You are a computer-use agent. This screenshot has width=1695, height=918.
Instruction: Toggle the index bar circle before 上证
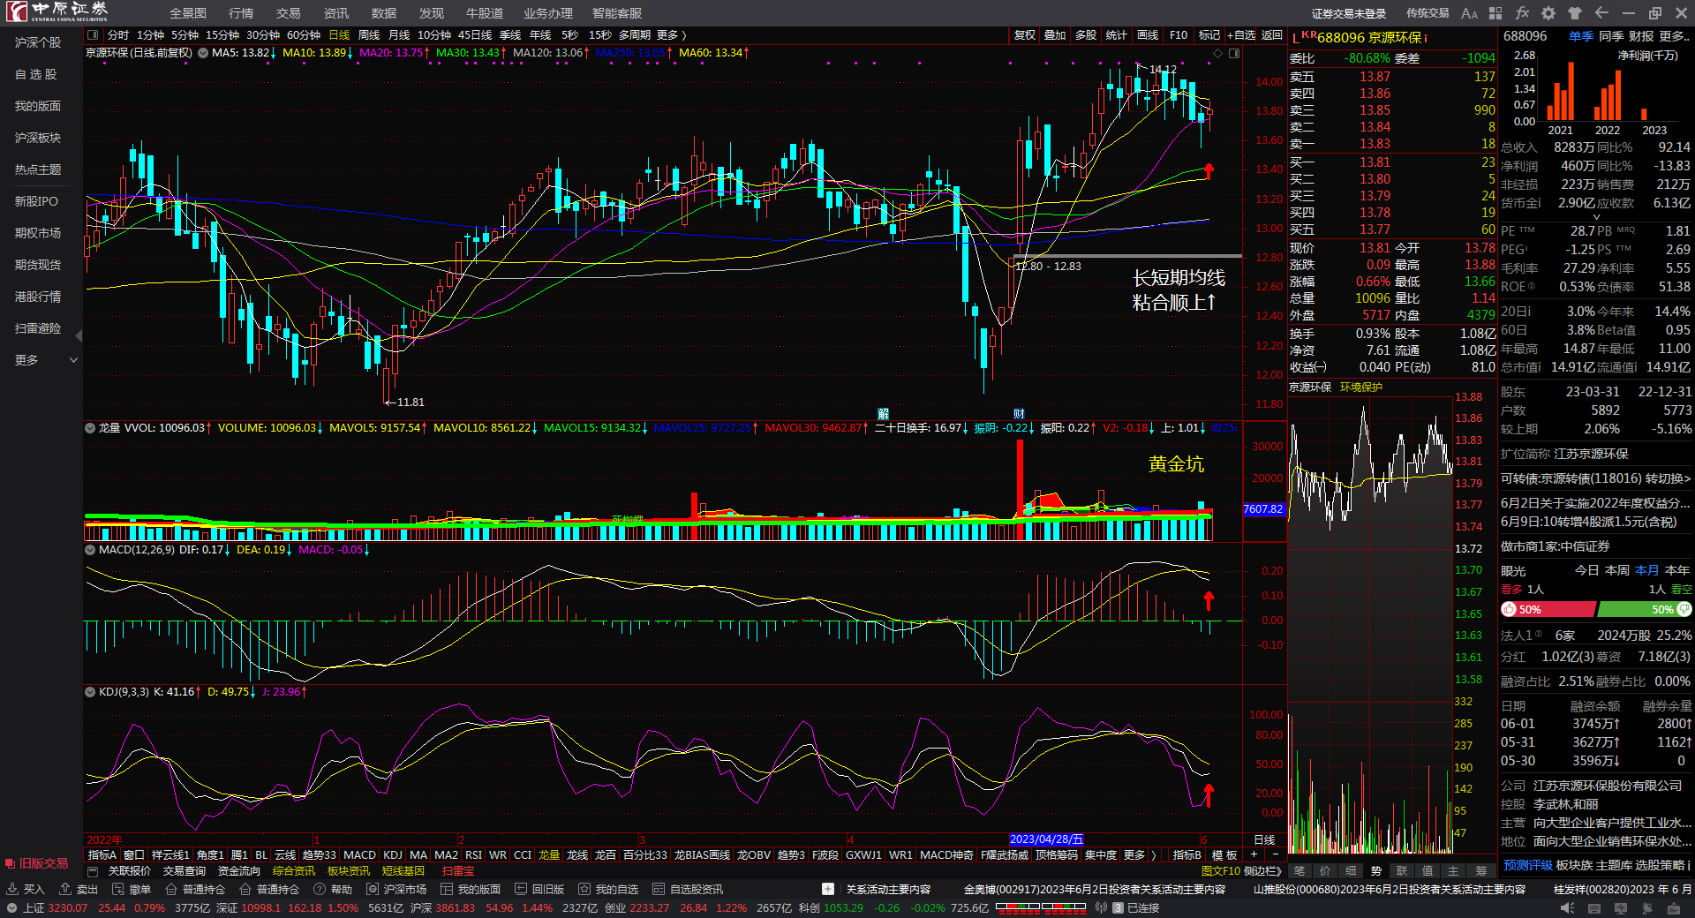point(11,908)
